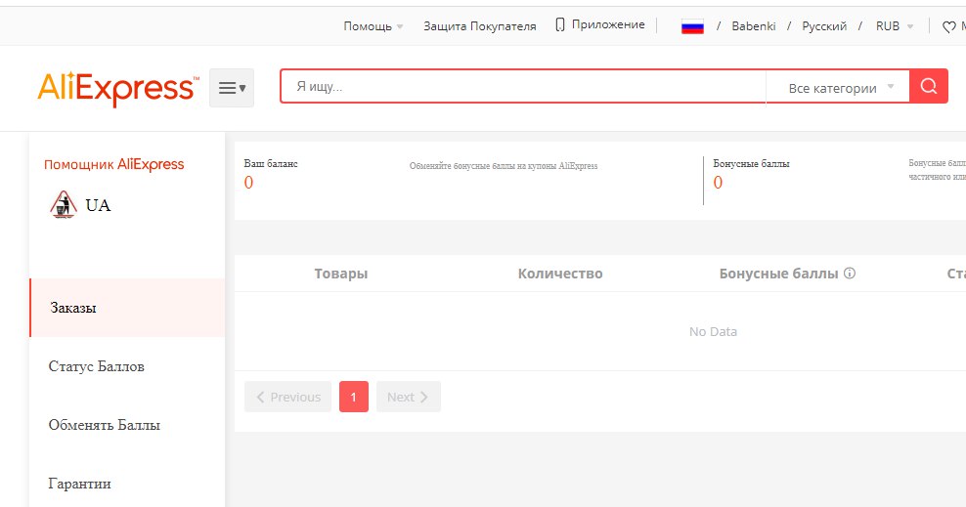966x507 pixels.
Task: Click the "Ваш баланс" value 0
Action: pos(248,182)
